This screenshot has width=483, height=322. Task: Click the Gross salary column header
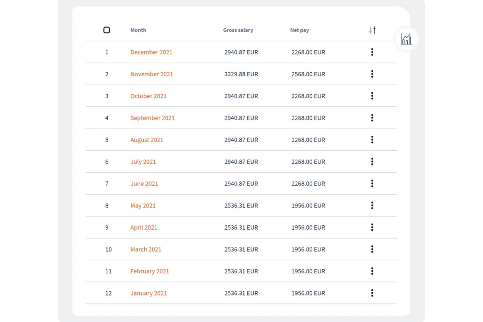(238, 30)
